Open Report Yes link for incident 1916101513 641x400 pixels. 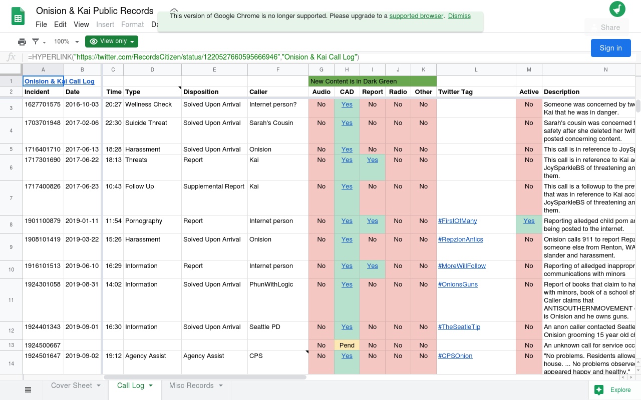point(372,265)
